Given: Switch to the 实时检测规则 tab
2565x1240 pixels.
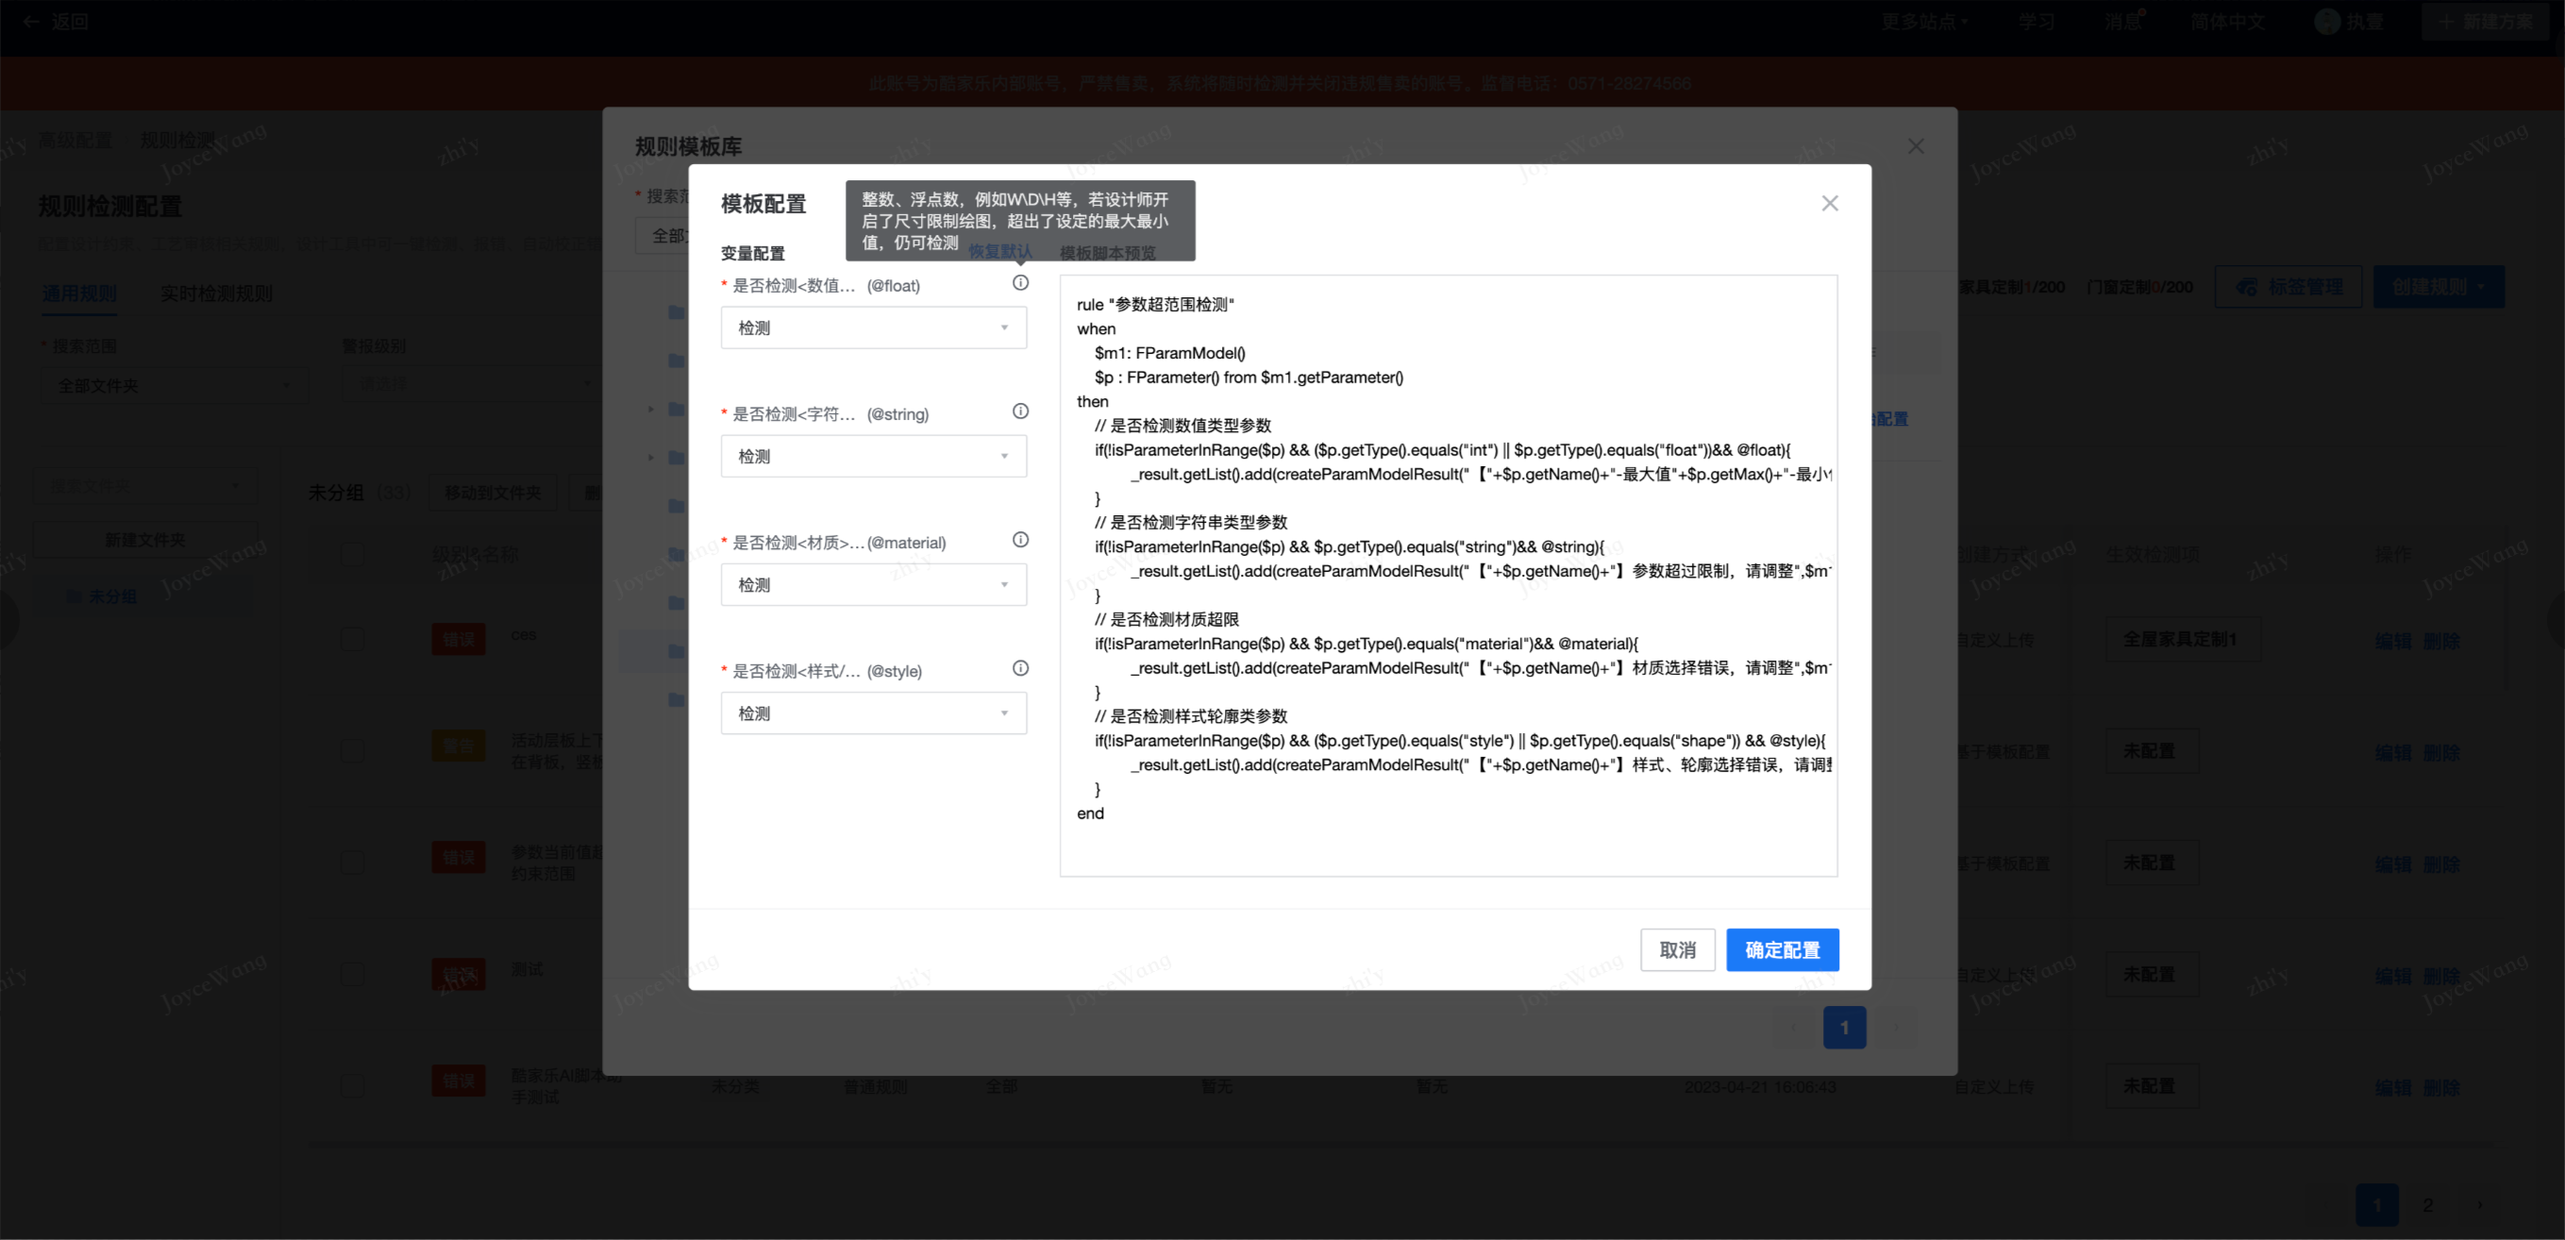Looking at the screenshot, I should [x=216, y=293].
